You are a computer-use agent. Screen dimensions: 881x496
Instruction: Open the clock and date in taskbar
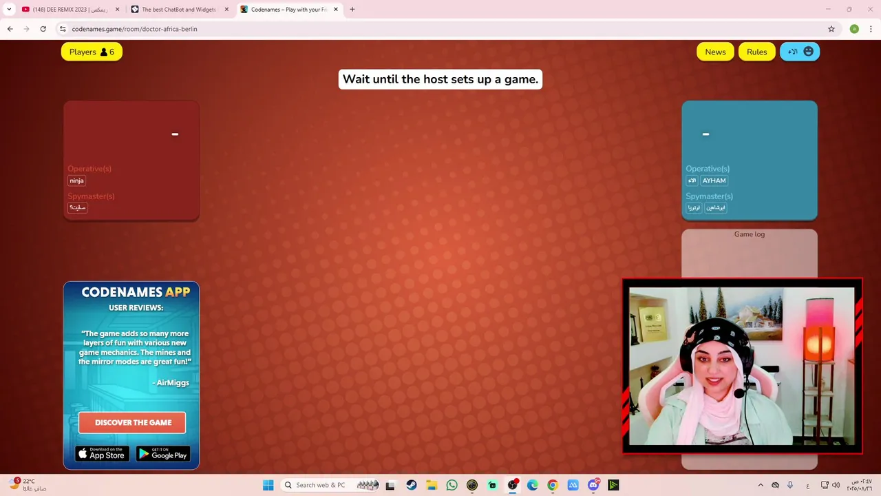pos(860,485)
